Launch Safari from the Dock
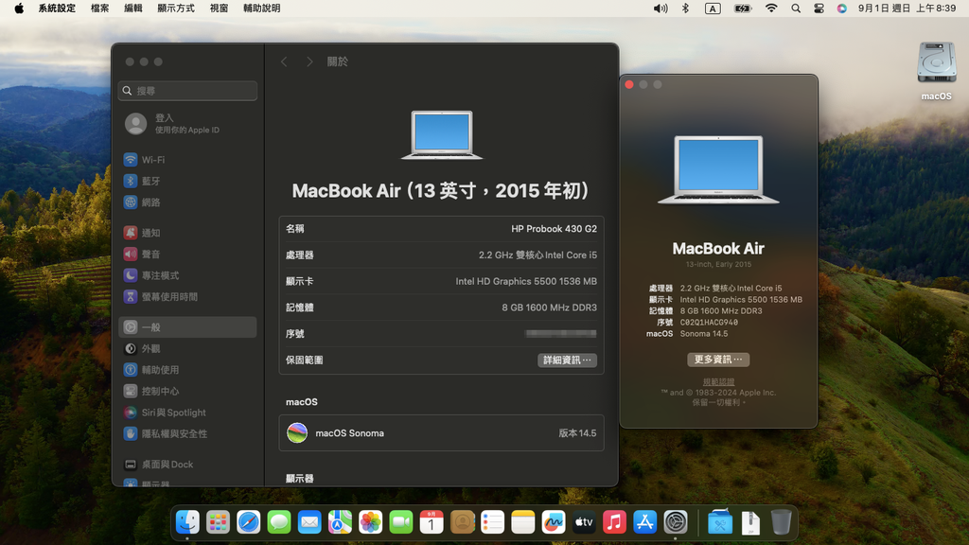Image resolution: width=969 pixels, height=545 pixels. click(x=249, y=522)
